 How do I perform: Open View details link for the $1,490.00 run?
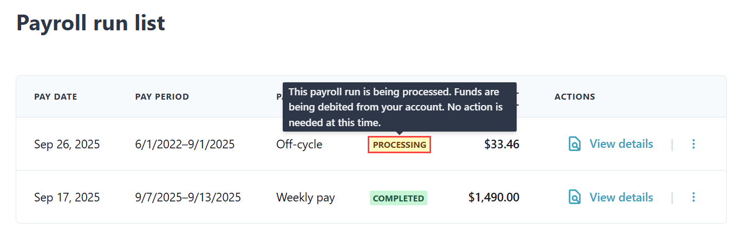621,198
